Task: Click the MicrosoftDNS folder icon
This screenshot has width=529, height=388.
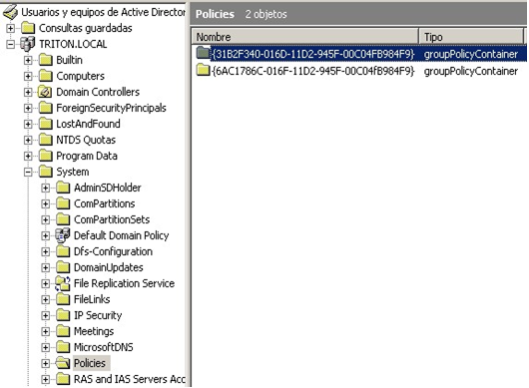Action: pos(63,347)
